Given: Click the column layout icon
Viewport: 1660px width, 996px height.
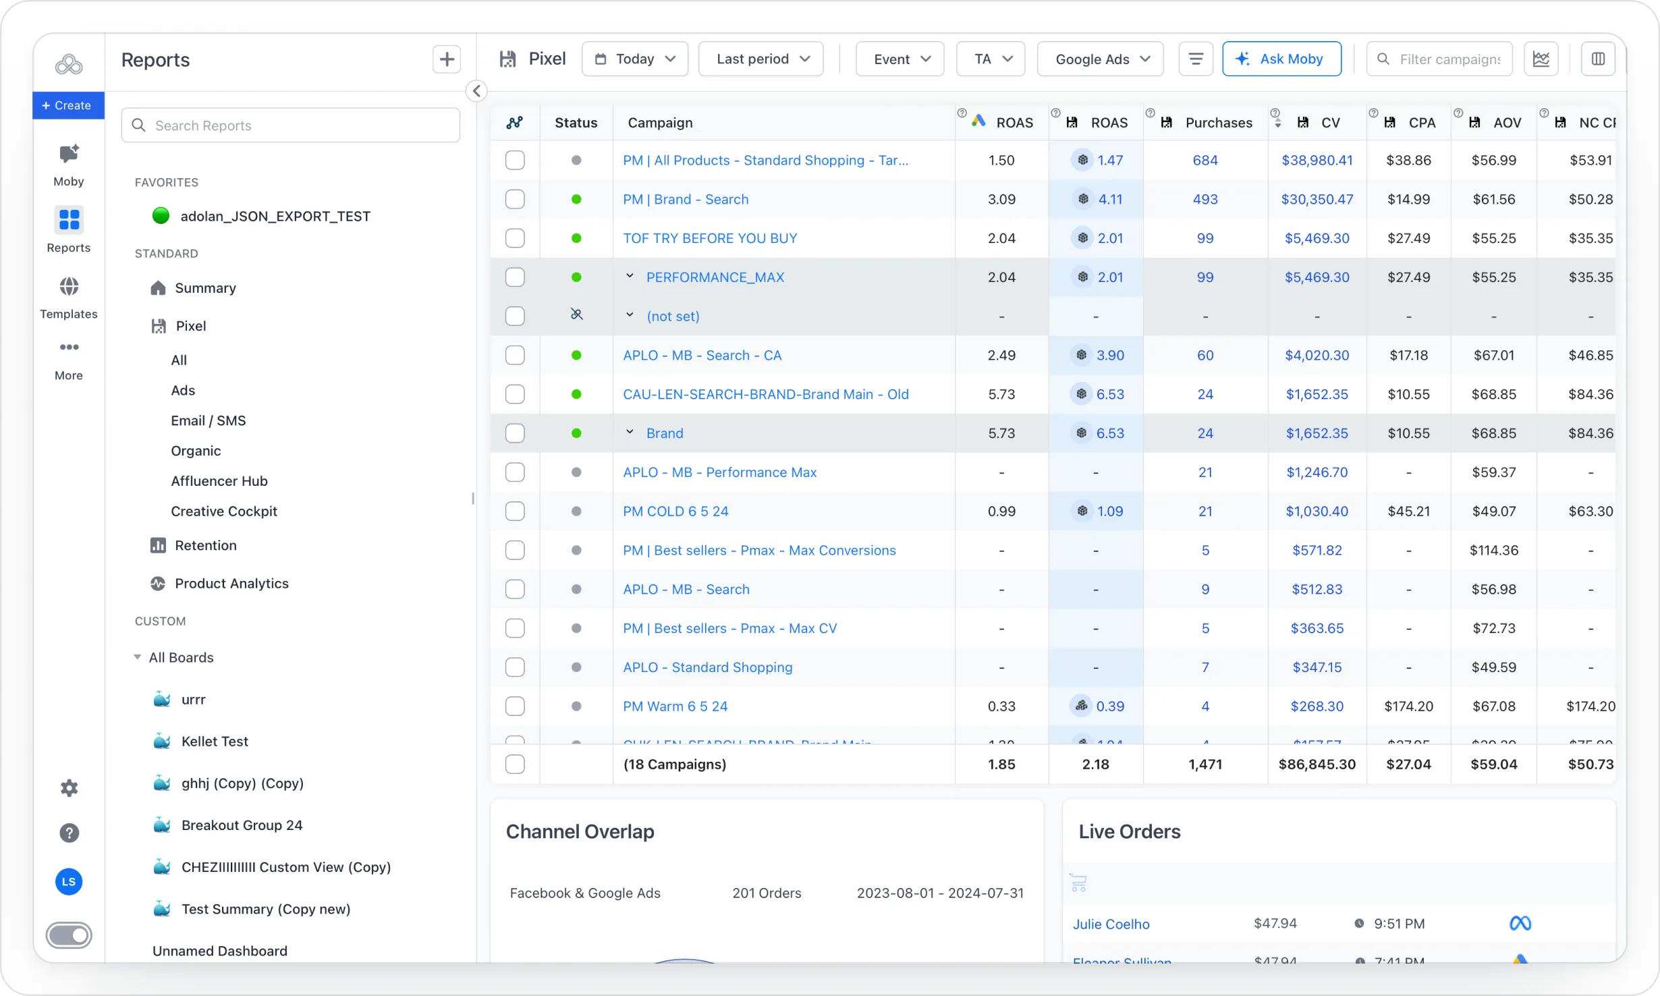Looking at the screenshot, I should (1598, 59).
